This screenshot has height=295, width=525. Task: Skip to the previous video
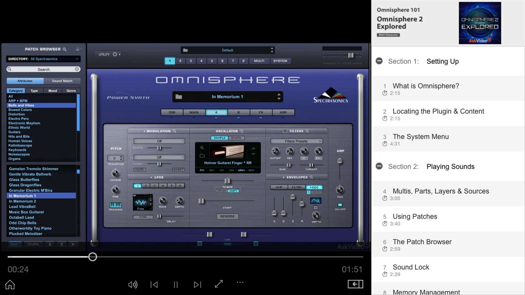click(x=154, y=285)
